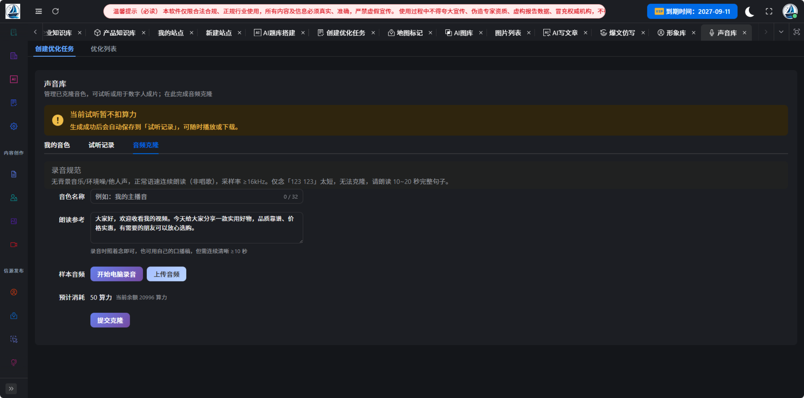Open the orange user-circle icon under 信源发布
Viewport: 804px width, 398px height.
pyautogui.click(x=14, y=292)
